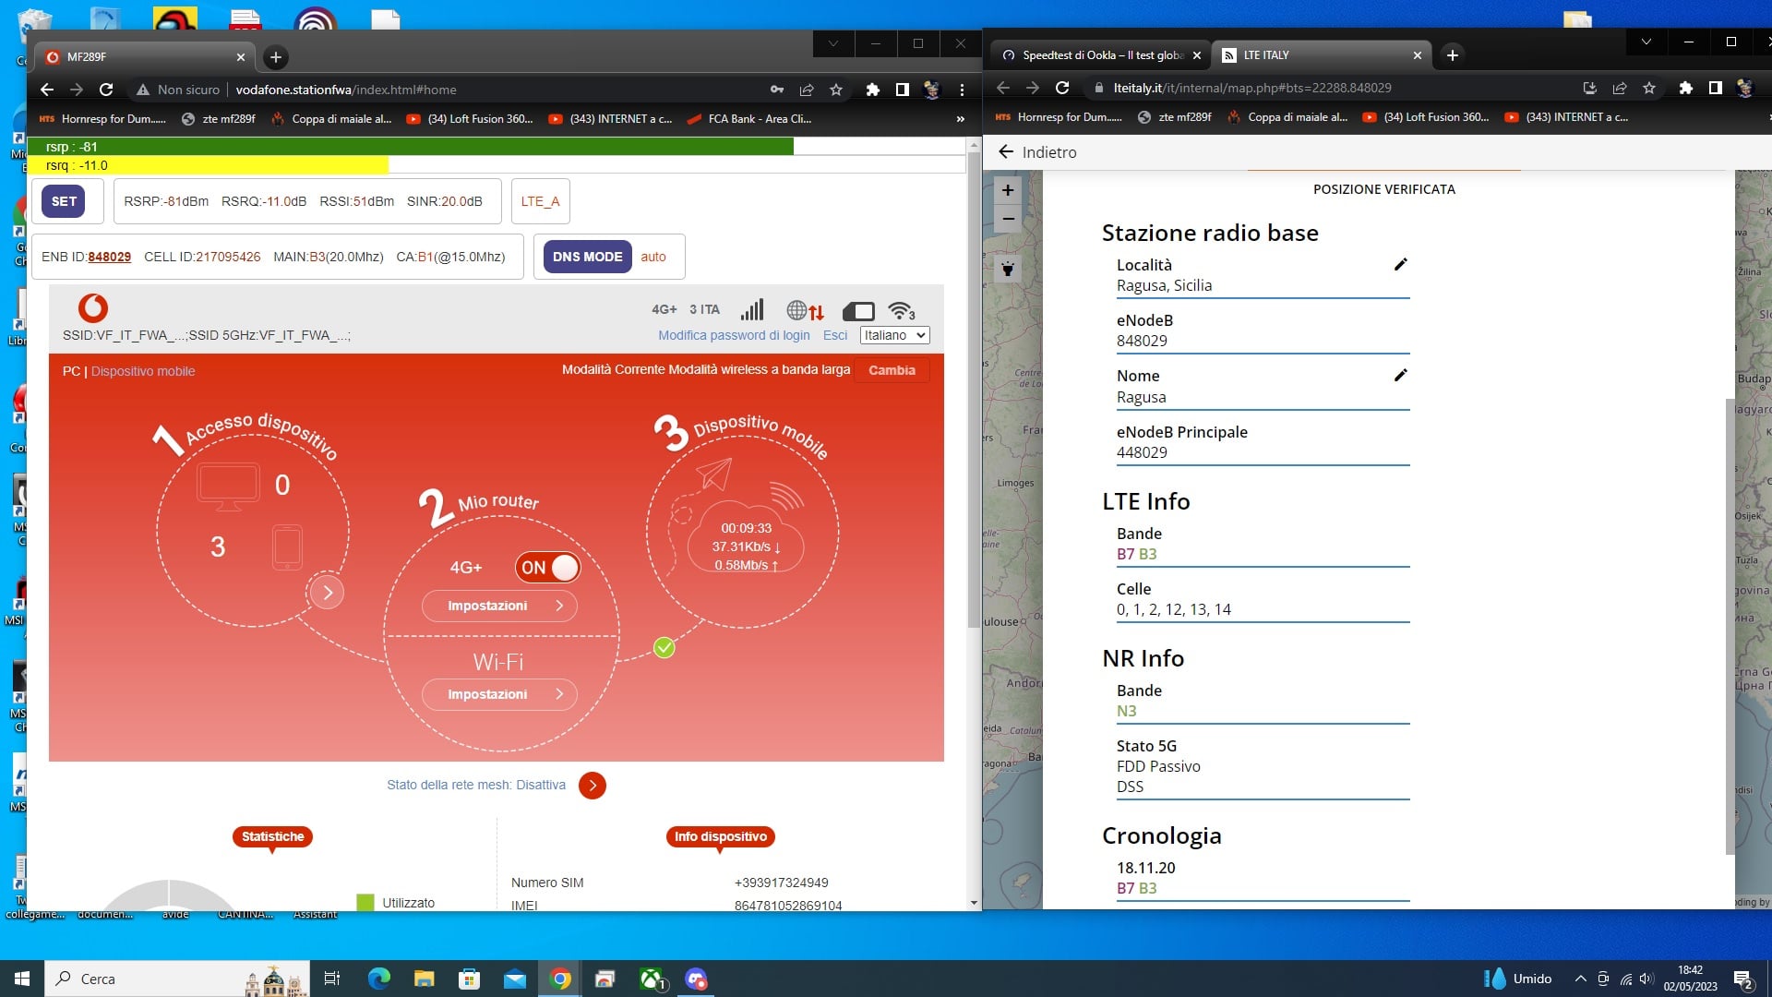The width and height of the screenshot is (1772, 997).
Task: Open Chrome from the taskbar
Action: coord(560,979)
